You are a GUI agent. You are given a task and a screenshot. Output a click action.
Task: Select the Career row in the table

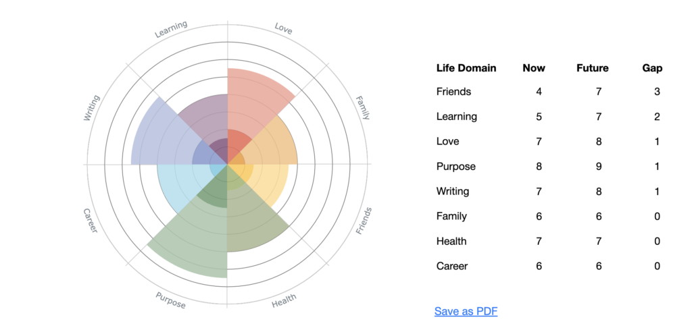pos(549,267)
